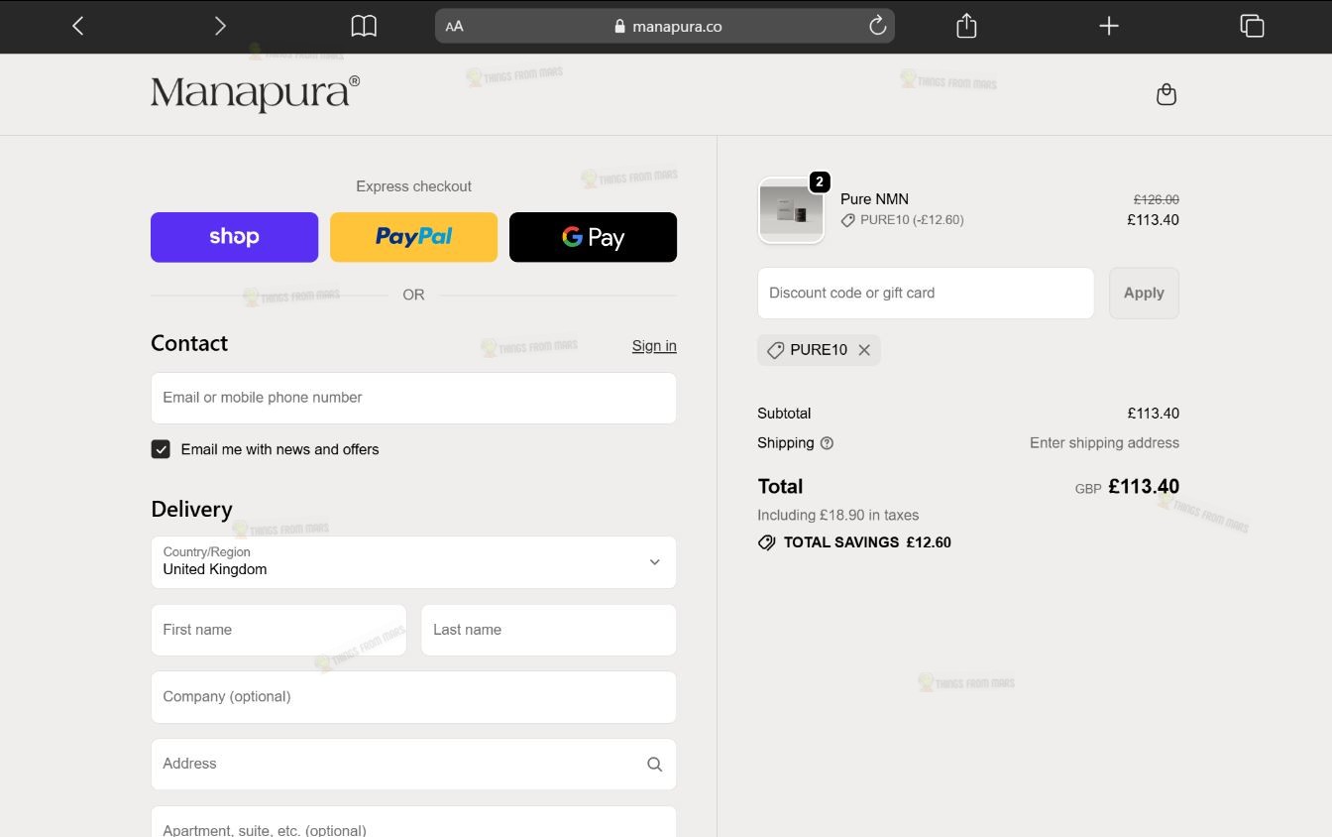This screenshot has width=1332, height=837.
Task: Focus the Last name field
Action: pyautogui.click(x=548, y=630)
